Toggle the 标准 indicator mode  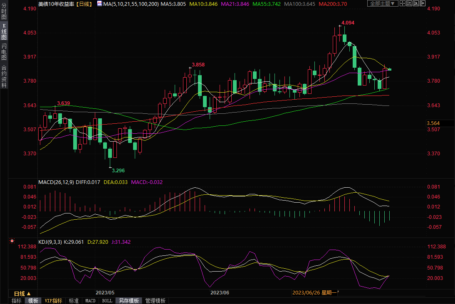click(74, 301)
